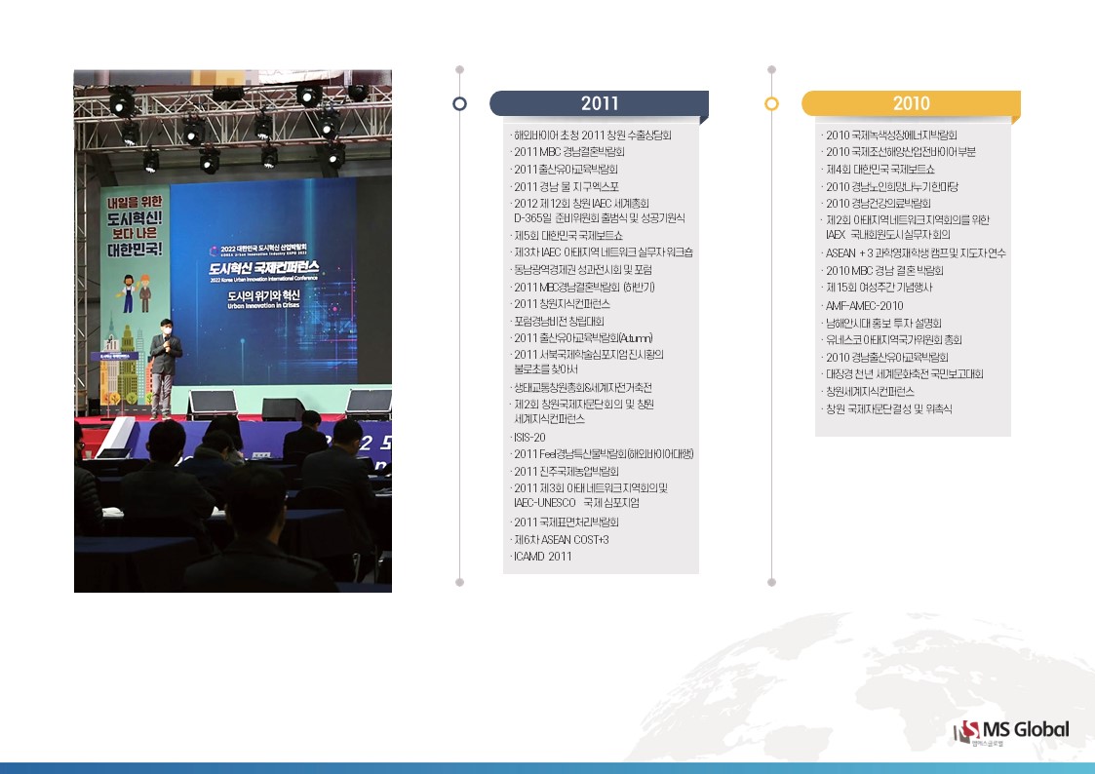The width and height of the screenshot is (1095, 774).
Task: Click '2010 경남노인희망나누기한마당'
Action: click(x=892, y=187)
